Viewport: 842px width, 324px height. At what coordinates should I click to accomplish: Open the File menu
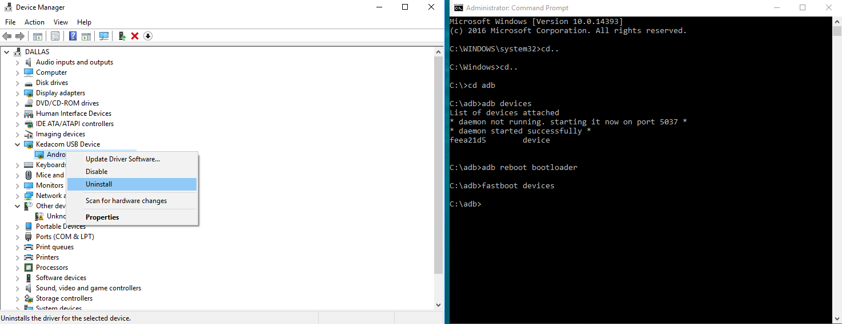pyautogui.click(x=10, y=22)
